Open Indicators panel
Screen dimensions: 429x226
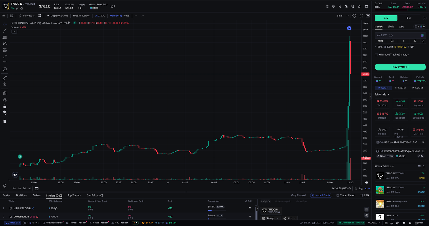pos(27,16)
